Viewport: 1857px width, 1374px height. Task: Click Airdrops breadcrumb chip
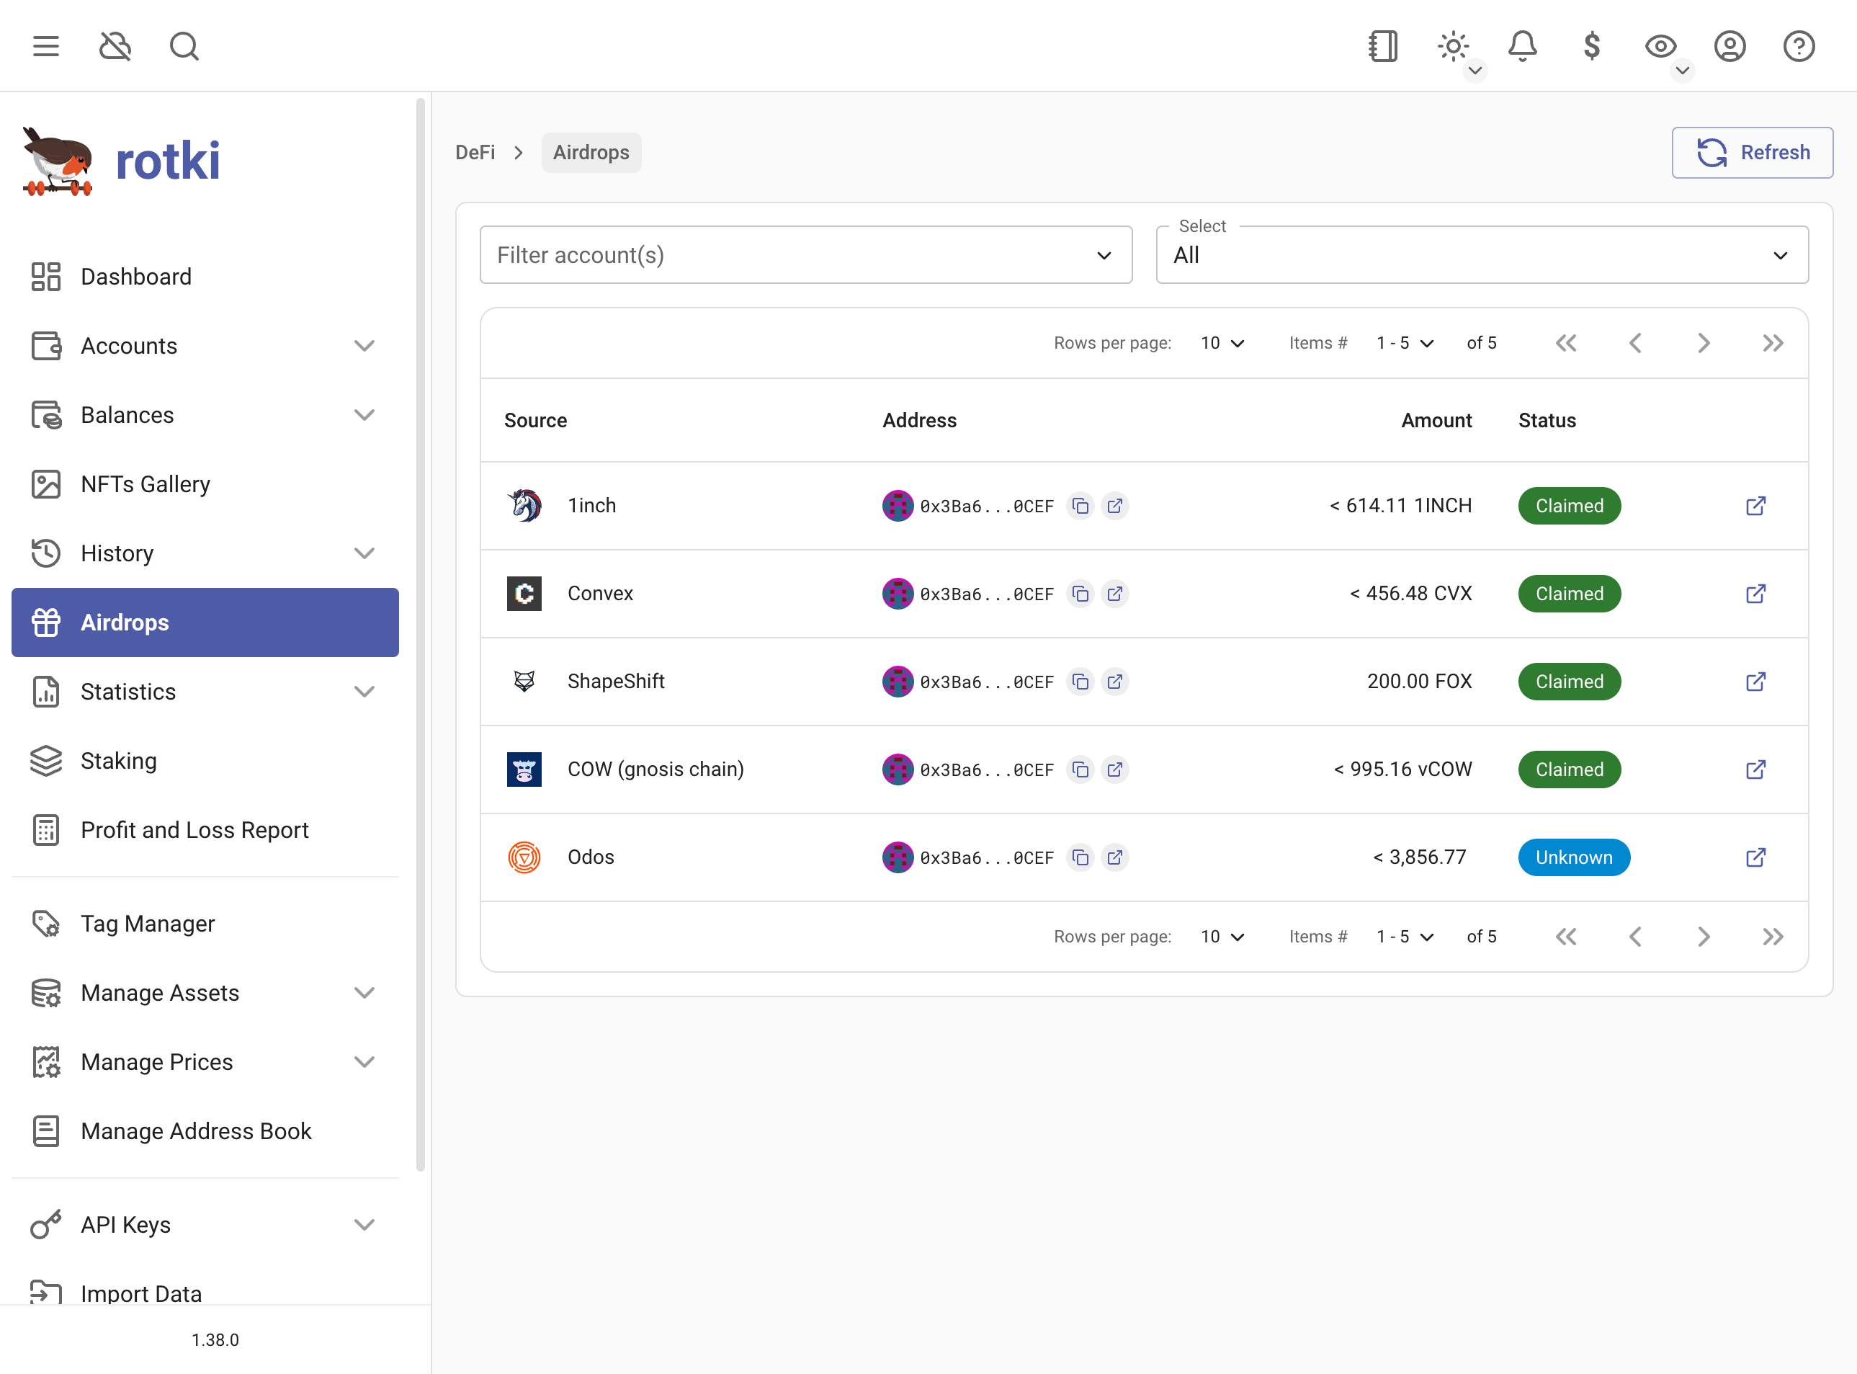click(591, 152)
